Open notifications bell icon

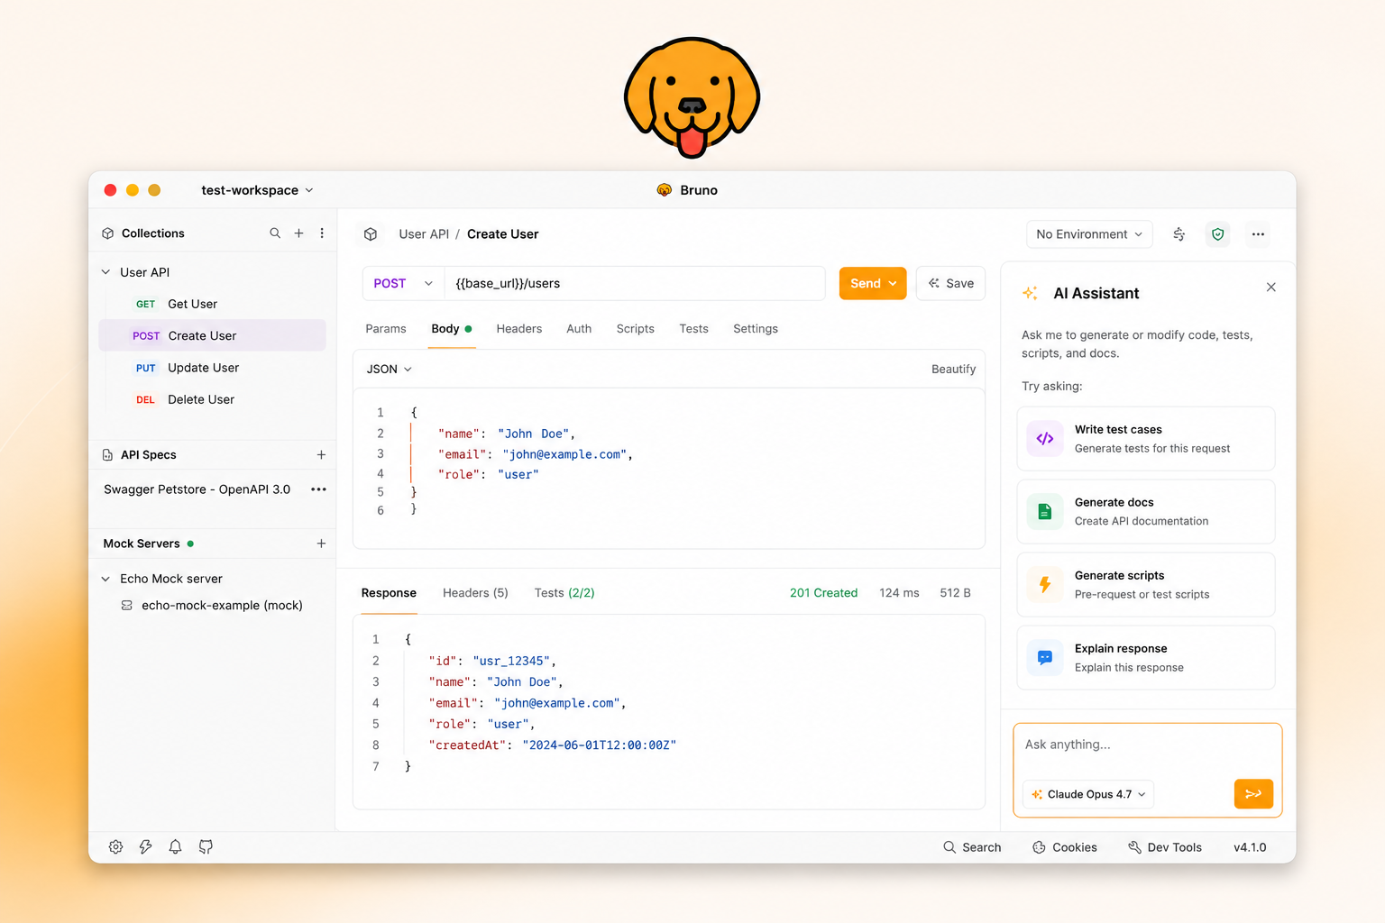(176, 846)
